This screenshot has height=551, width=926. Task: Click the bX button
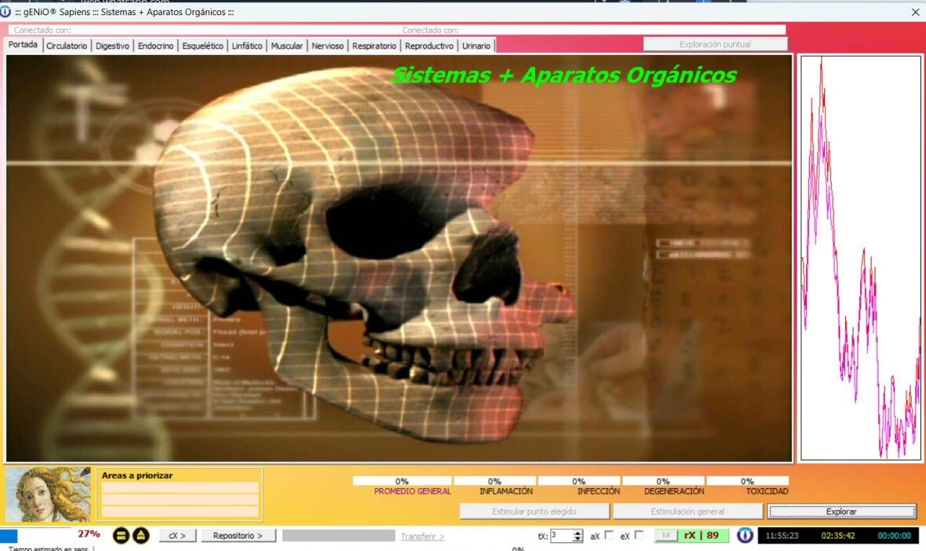[x=667, y=536]
